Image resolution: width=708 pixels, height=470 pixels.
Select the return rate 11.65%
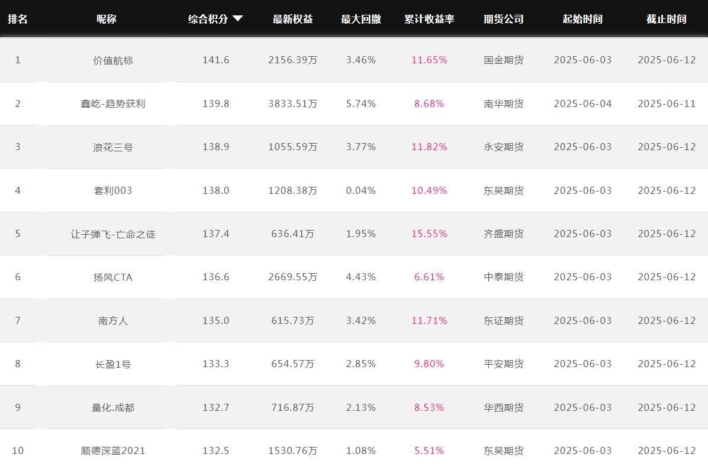point(429,60)
